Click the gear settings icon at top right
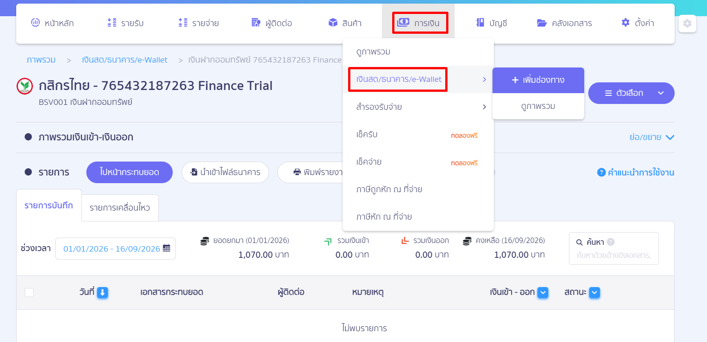Image resolution: width=707 pixels, height=342 pixels. click(687, 23)
